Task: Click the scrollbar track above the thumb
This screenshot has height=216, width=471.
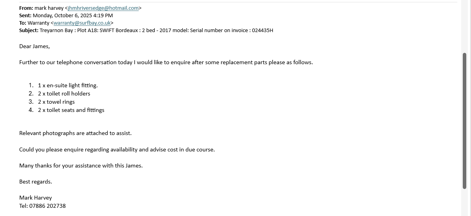Action: tap(465, 27)
